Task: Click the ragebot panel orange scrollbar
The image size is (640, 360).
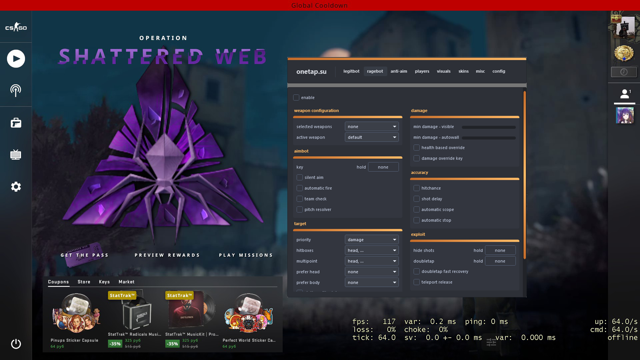Action: [x=525, y=175]
